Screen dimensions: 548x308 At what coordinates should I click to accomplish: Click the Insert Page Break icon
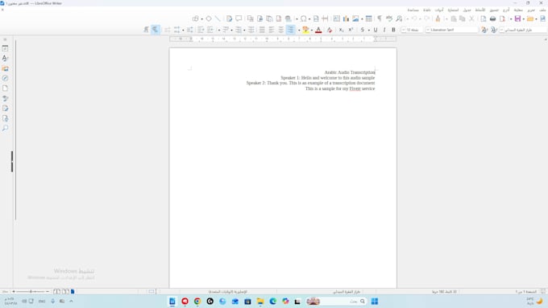pos(325,18)
